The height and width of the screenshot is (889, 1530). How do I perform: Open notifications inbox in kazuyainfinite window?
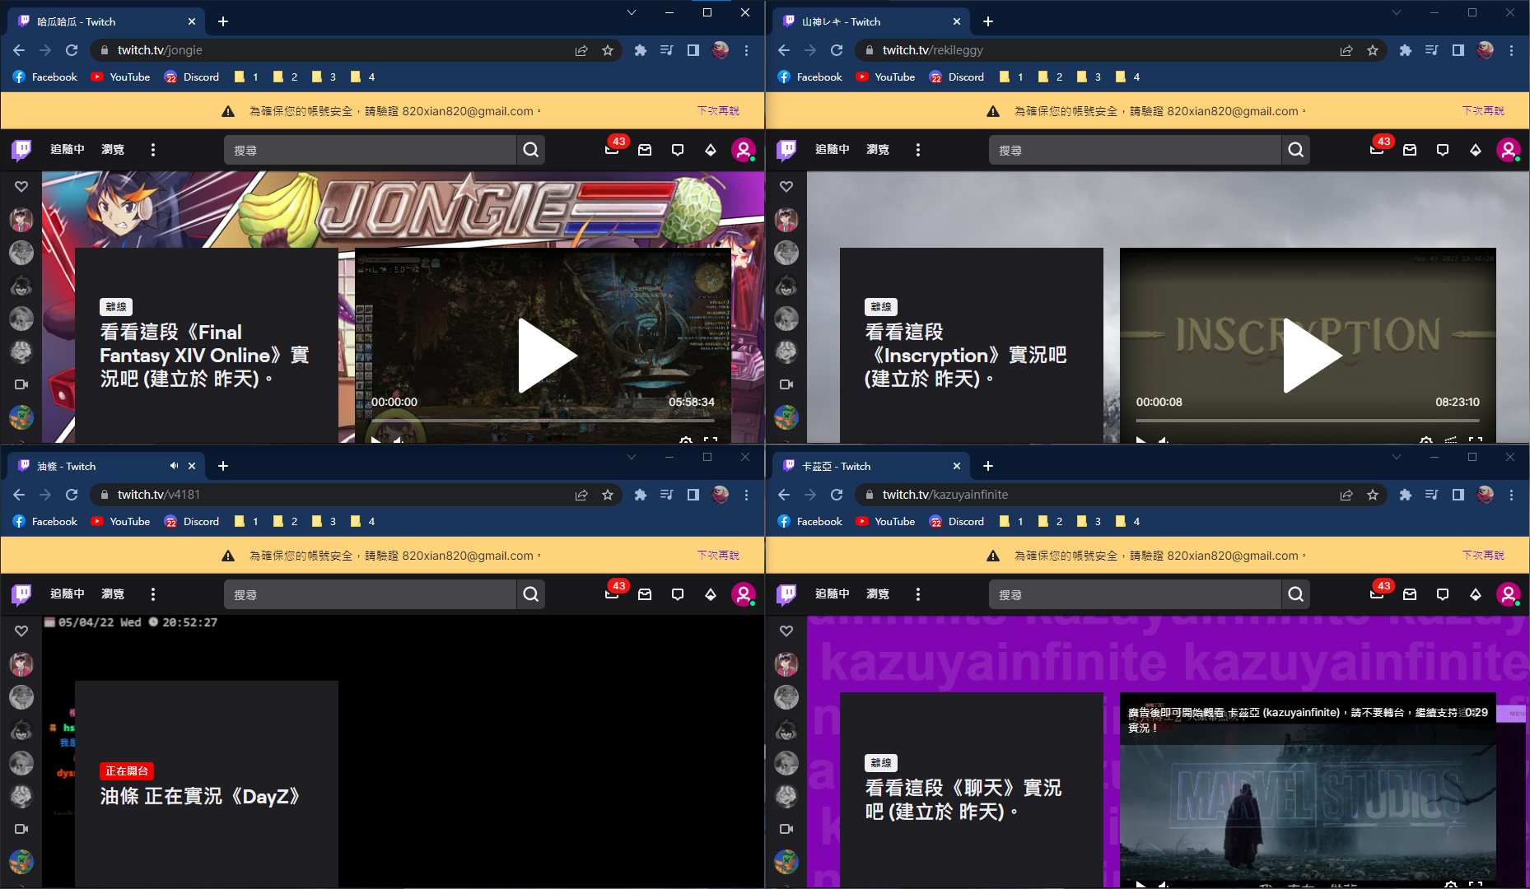[x=1410, y=594]
